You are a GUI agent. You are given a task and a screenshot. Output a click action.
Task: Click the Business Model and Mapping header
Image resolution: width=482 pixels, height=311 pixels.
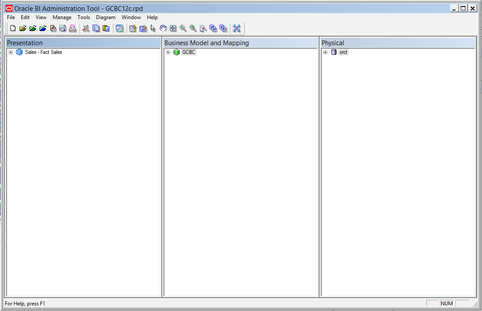241,43
